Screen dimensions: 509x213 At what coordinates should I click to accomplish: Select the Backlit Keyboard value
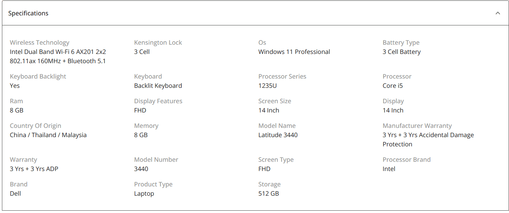(x=158, y=86)
